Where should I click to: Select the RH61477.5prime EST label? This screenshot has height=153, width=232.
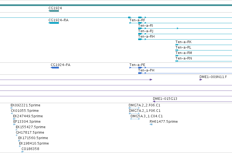point(164,122)
